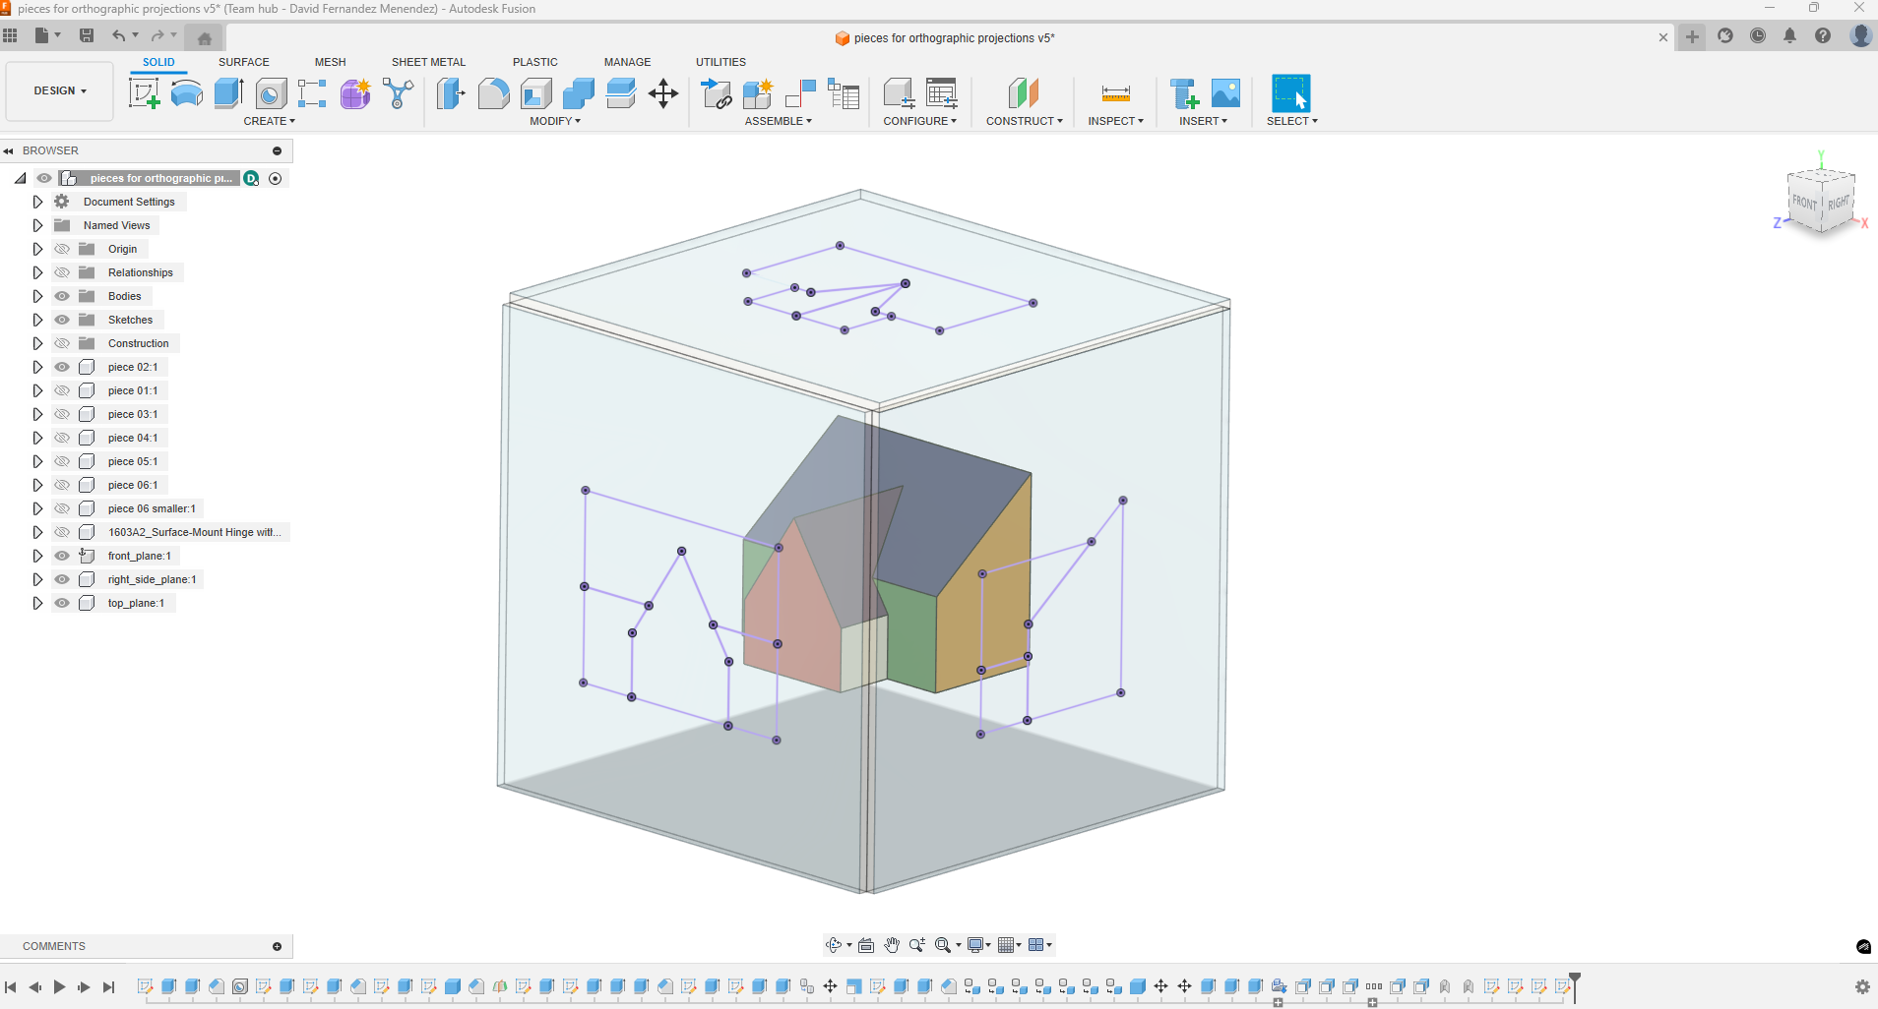Image resolution: width=1878 pixels, height=1009 pixels.
Task: Open the SHEET METAL ribbon tab
Action: pyautogui.click(x=428, y=62)
